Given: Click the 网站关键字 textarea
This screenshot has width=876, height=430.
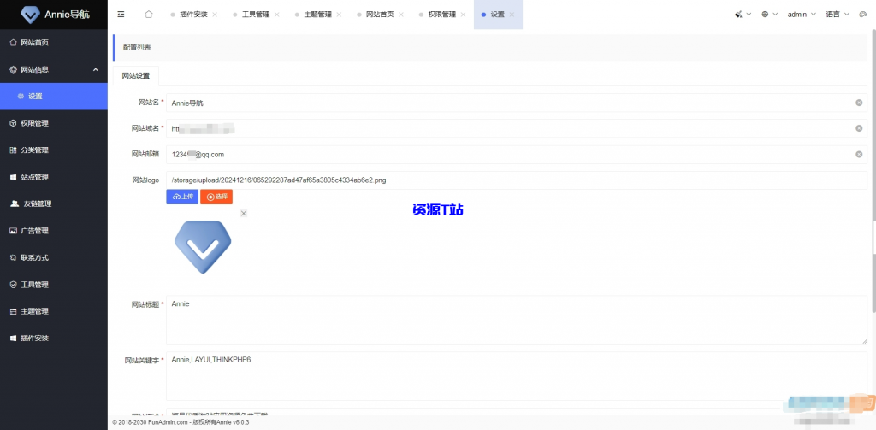Looking at the screenshot, I should (x=517, y=376).
